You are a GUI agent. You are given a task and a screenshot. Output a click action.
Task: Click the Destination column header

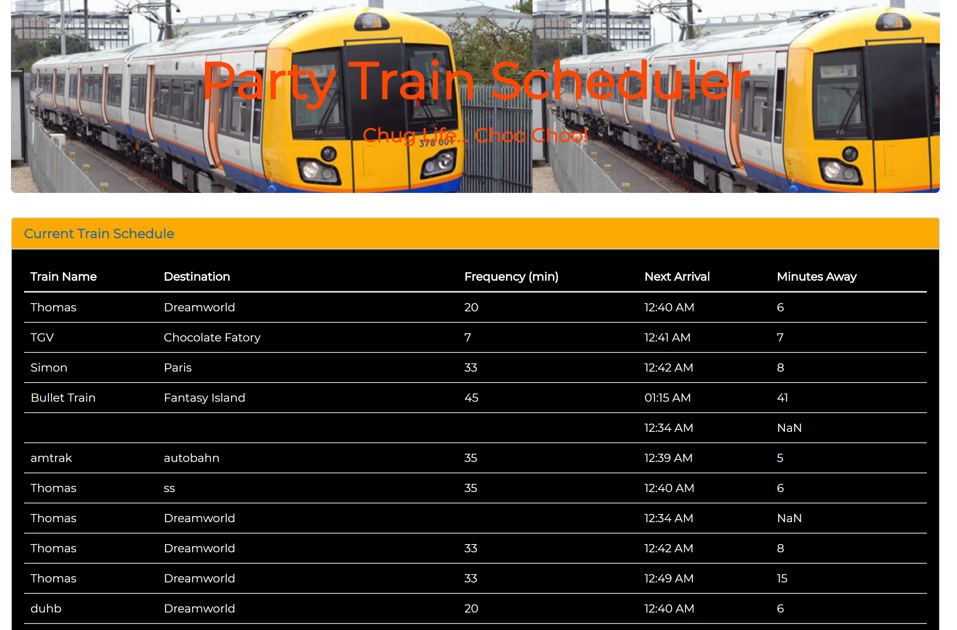click(197, 277)
